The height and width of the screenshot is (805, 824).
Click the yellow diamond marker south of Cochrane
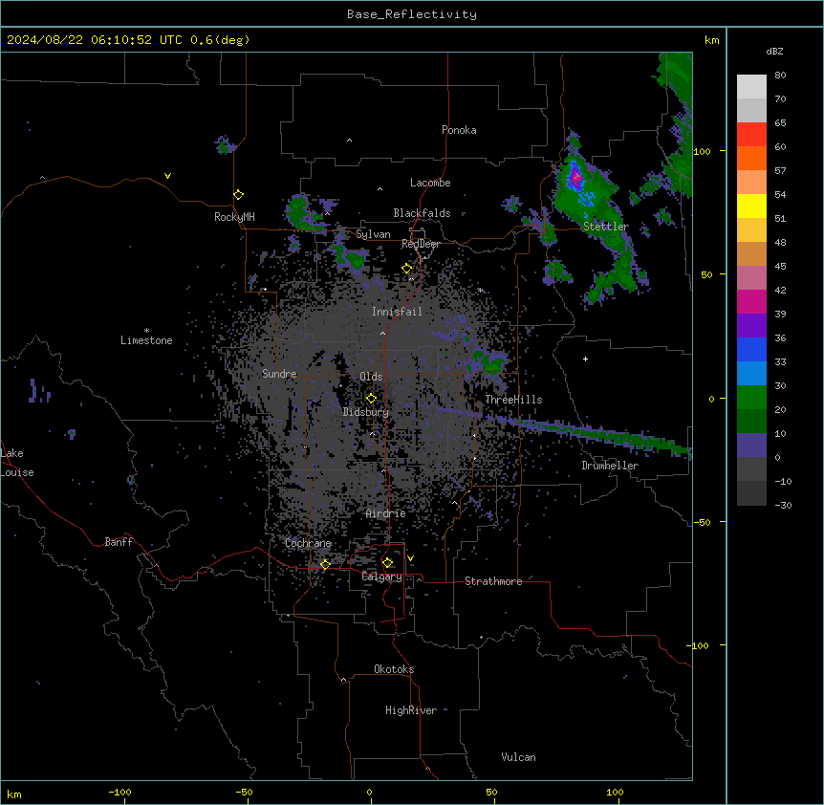pos(325,565)
